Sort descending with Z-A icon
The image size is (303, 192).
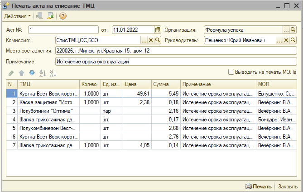[53, 73]
